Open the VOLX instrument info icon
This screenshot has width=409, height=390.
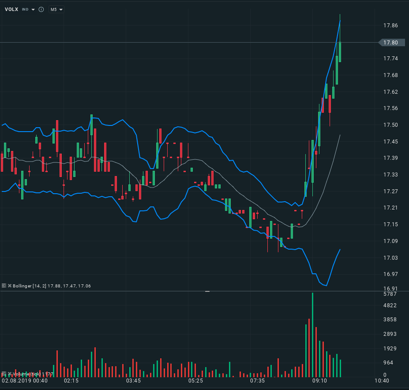coord(41,9)
